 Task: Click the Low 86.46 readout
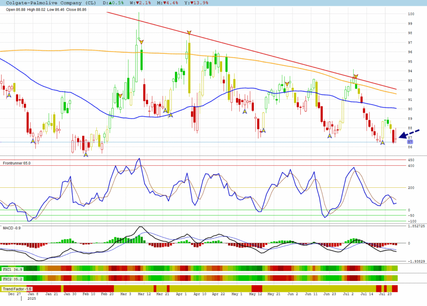pos(56,10)
